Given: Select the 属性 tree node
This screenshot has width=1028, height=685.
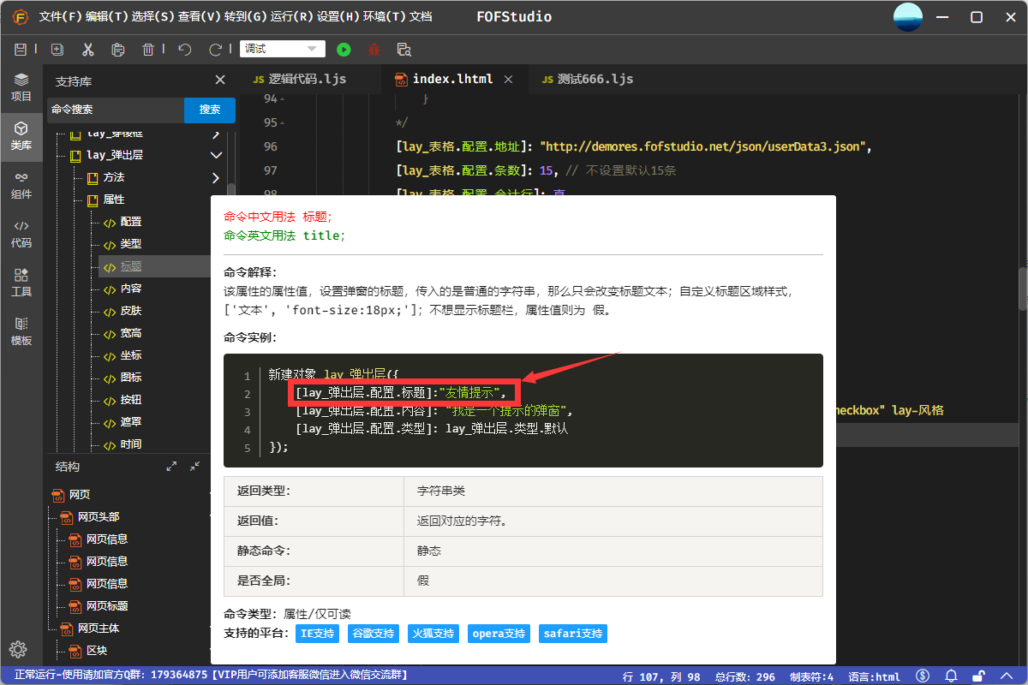Looking at the screenshot, I should coord(114,200).
